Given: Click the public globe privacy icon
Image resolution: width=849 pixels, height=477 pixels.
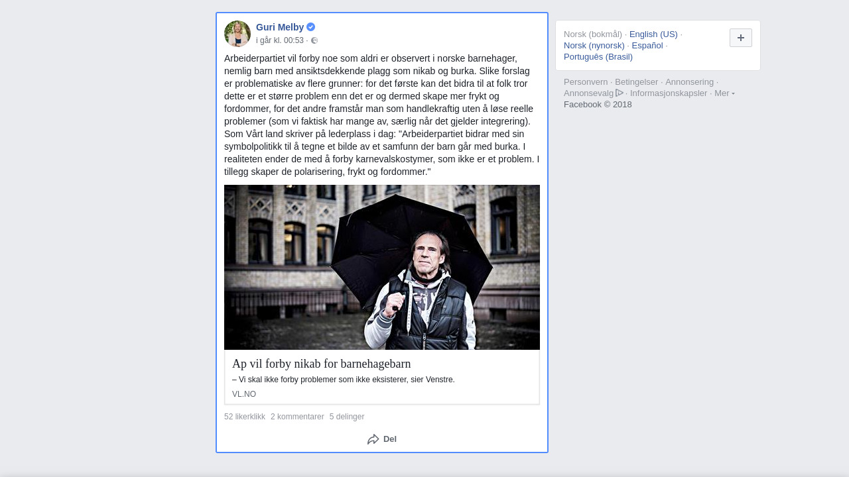Looking at the screenshot, I should [x=314, y=40].
